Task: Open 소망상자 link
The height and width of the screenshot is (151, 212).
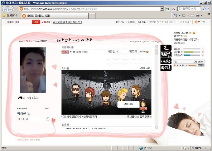Action: tap(194, 39)
